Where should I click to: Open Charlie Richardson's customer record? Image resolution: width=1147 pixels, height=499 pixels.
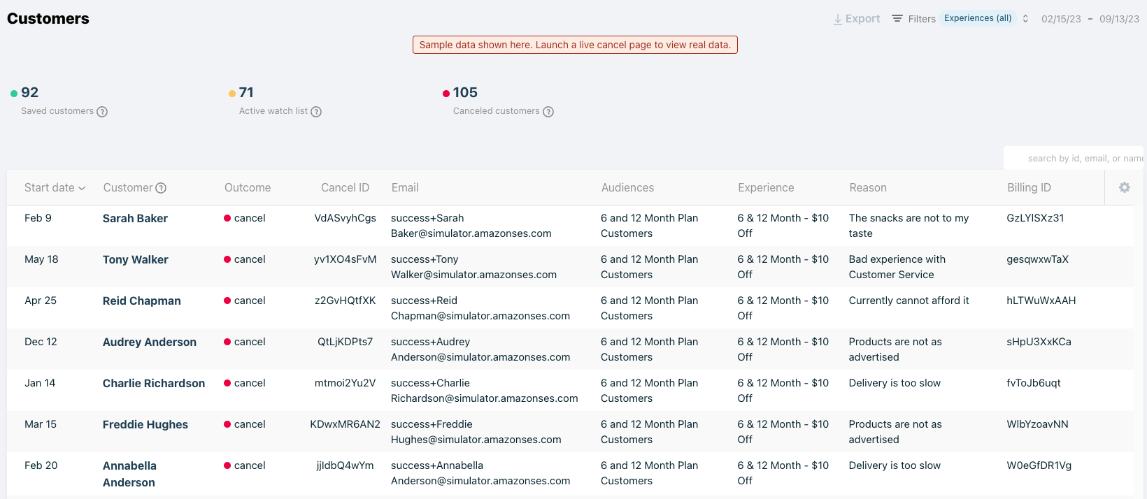(154, 384)
